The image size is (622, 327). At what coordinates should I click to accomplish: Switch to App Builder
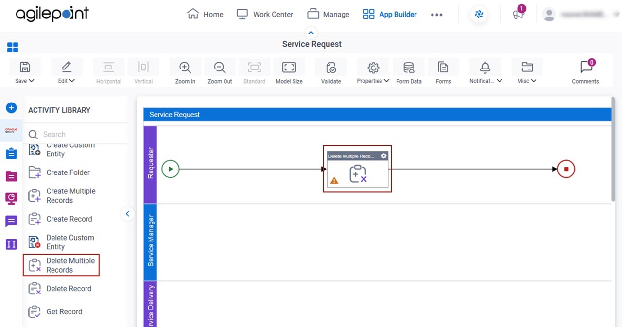(x=390, y=14)
